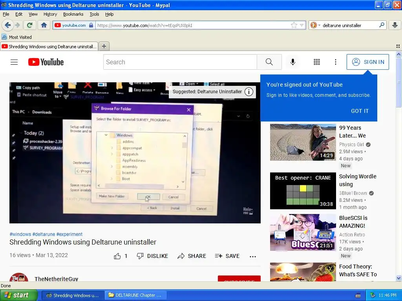This screenshot has height=301, width=402.
Task: Go back with the browser back arrow
Action: click(7, 25)
